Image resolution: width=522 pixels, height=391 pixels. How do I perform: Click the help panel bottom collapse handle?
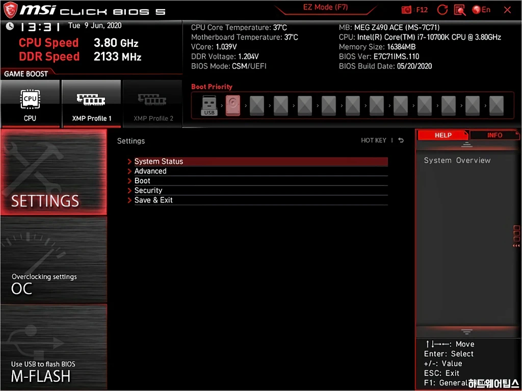(467, 332)
